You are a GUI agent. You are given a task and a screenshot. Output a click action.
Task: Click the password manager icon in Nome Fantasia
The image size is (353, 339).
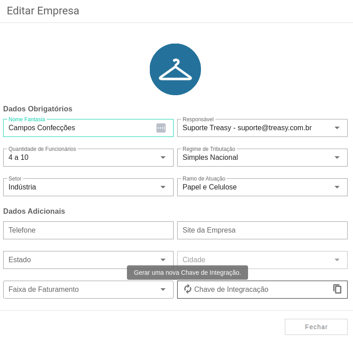(161, 128)
